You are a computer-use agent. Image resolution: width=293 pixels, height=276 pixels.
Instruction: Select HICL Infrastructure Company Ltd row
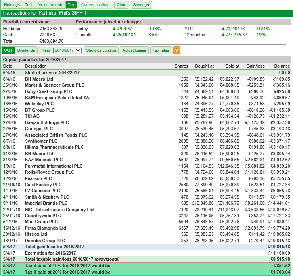[146, 210]
